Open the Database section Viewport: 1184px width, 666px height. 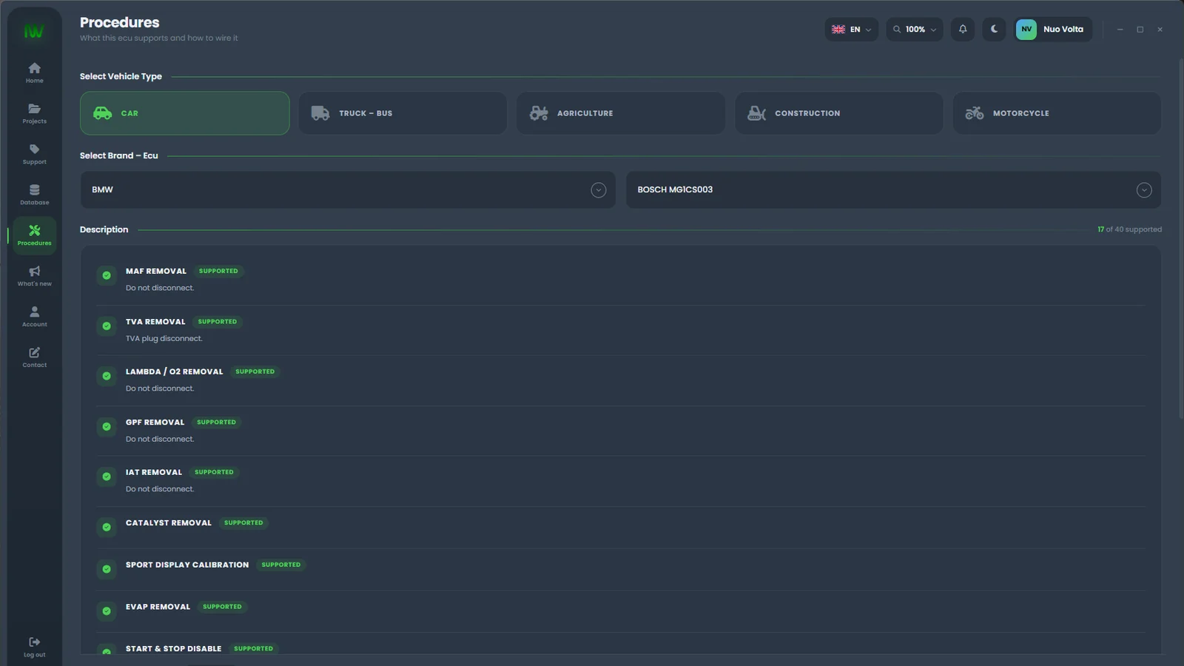pos(34,195)
